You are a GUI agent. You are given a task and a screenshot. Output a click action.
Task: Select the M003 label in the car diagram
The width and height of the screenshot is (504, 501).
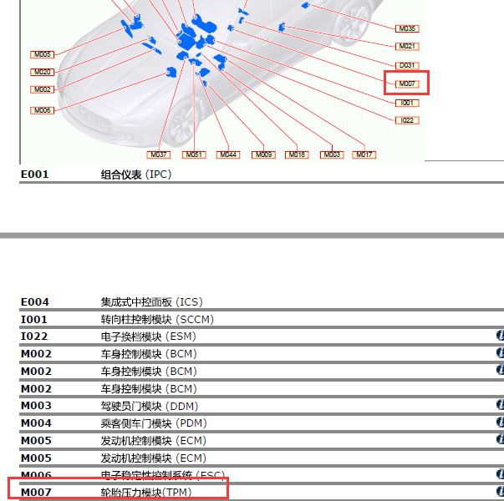point(332,154)
